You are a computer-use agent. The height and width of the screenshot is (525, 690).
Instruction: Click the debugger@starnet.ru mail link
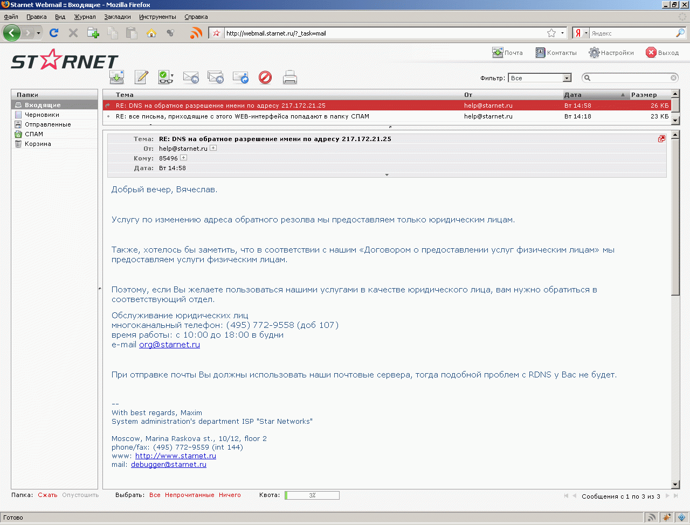point(169,464)
